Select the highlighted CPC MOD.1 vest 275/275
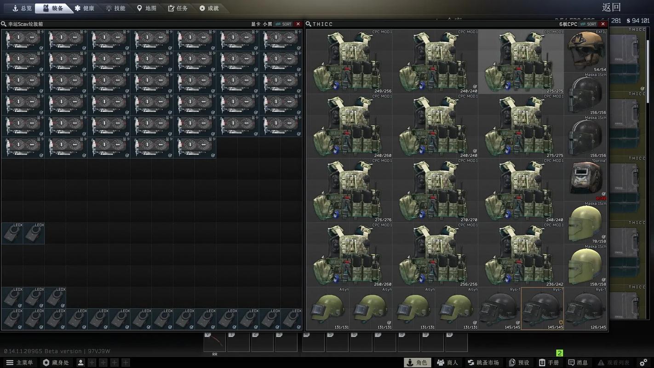 (x=521, y=62)
